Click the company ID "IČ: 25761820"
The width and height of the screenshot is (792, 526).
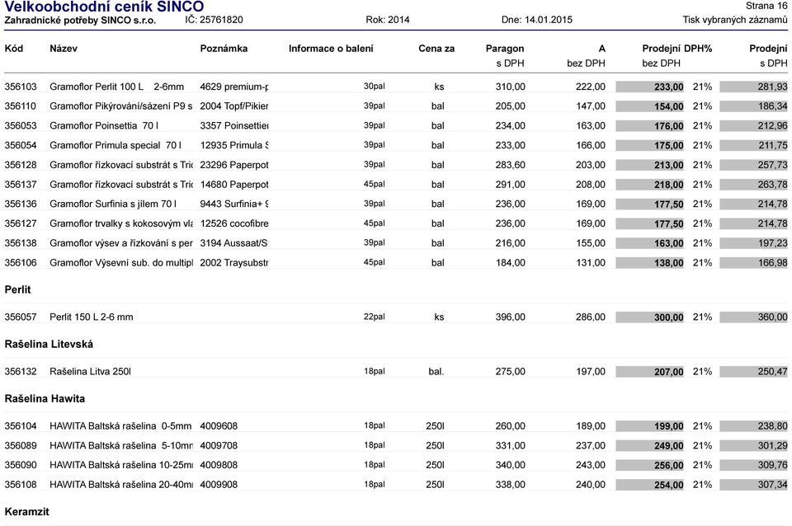(214, 20)
